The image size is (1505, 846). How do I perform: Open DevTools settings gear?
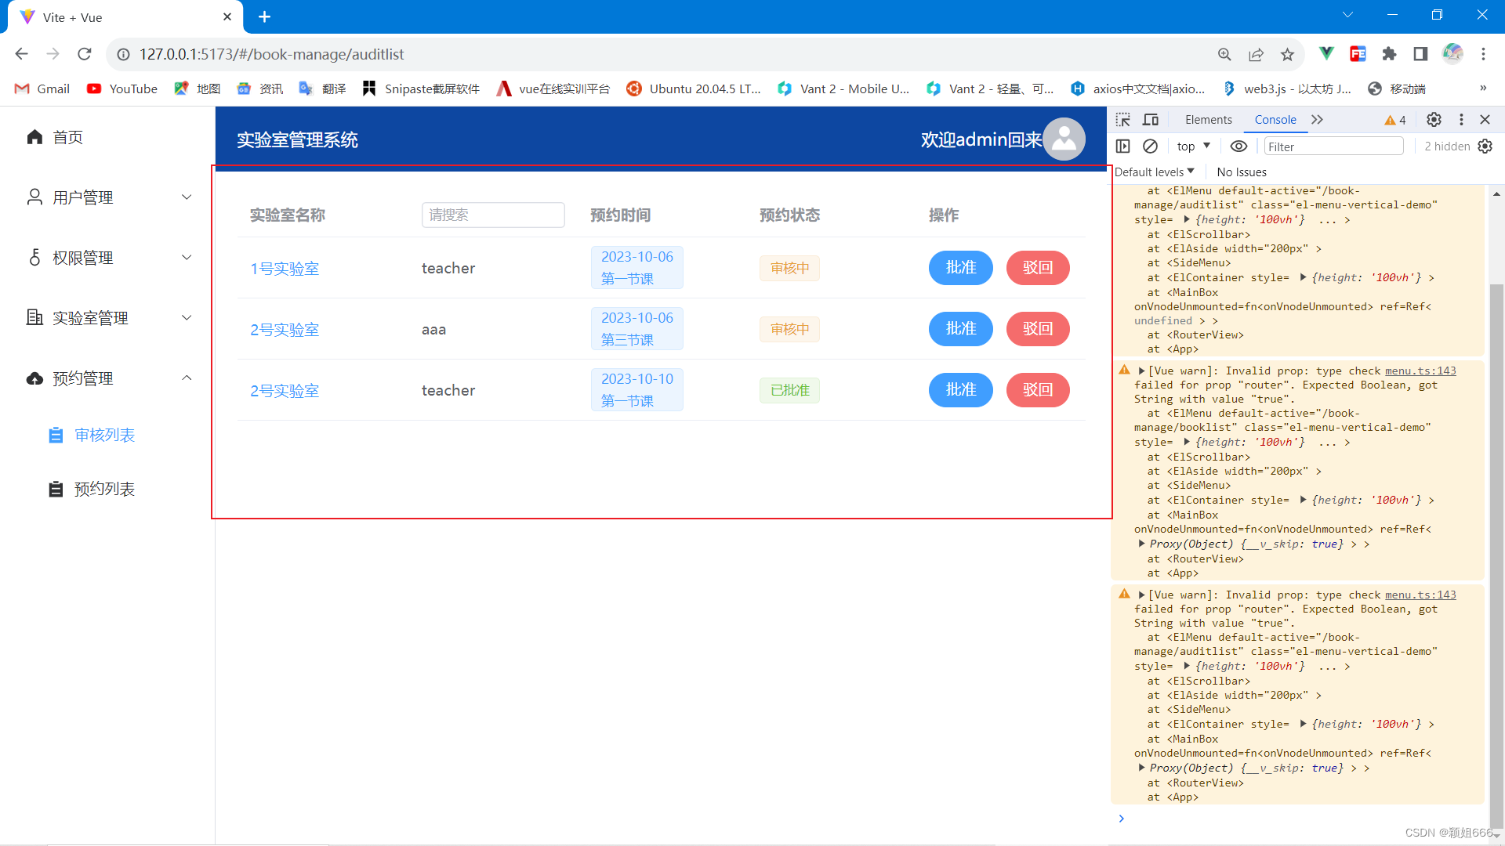click(x=1434, y=120)
